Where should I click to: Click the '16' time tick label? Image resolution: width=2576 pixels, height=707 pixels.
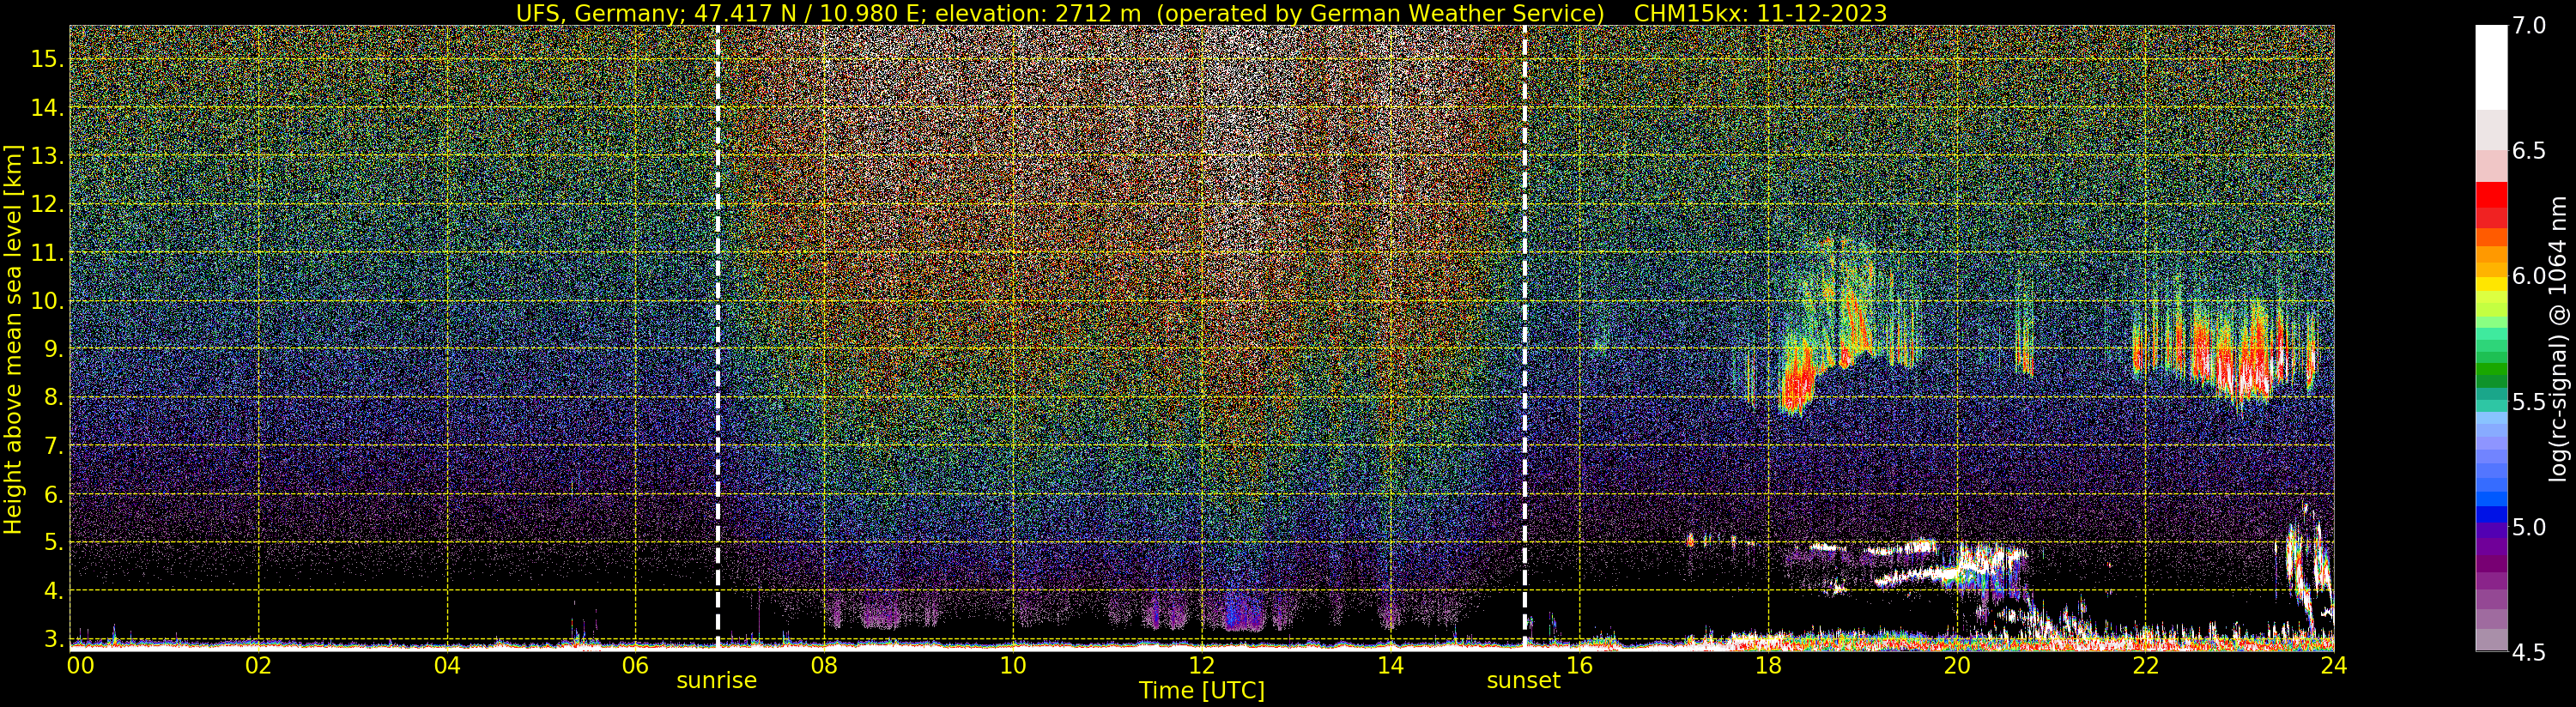click(x=1579, y=665)
